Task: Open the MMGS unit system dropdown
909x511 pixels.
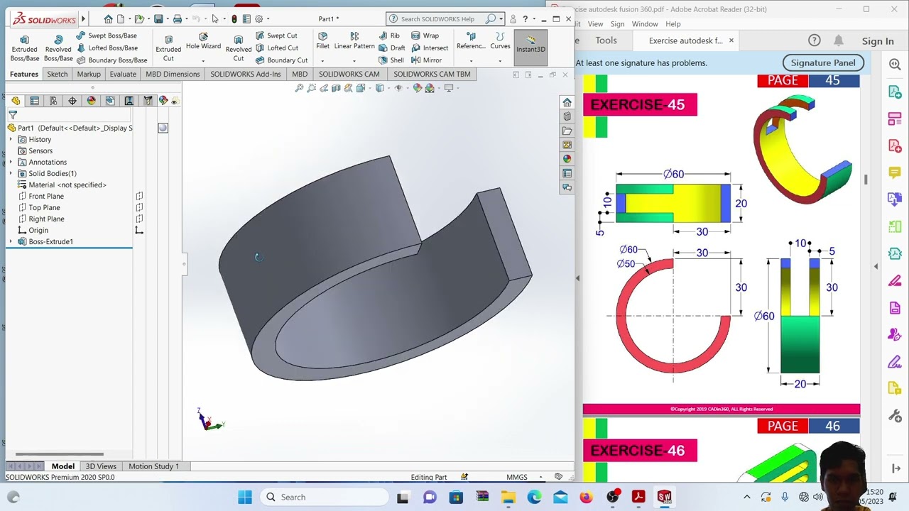Action: (540, 477)
